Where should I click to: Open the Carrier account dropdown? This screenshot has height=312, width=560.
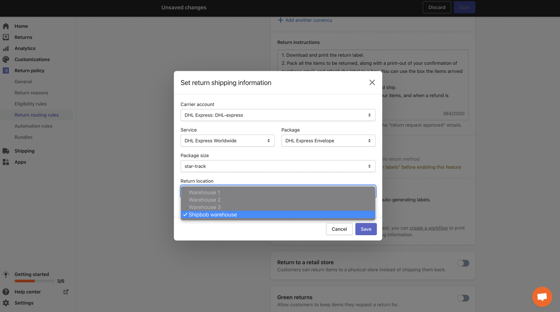[277, 115]
